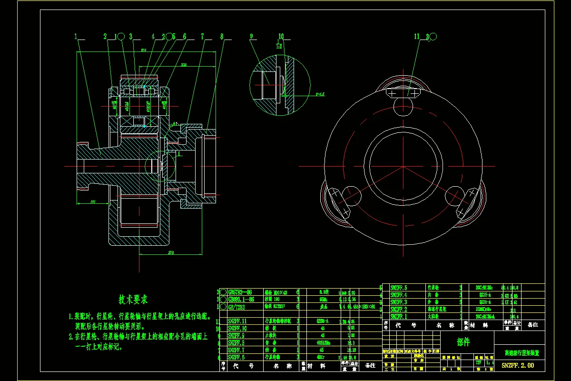Click technical requirement line starting 2.在行星轮

tap(138, 337)
